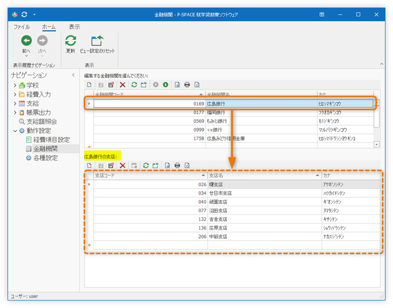The height and width of the screenshot is (308, 393).
Task: Switch to the 表示 ribbon tab
Action: (x=75, y=27)
